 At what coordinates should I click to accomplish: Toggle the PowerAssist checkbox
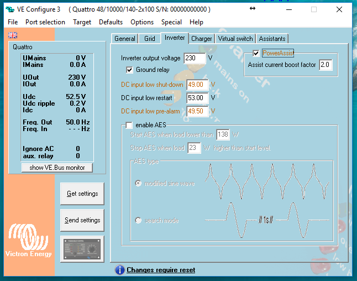tap(256, 53)
